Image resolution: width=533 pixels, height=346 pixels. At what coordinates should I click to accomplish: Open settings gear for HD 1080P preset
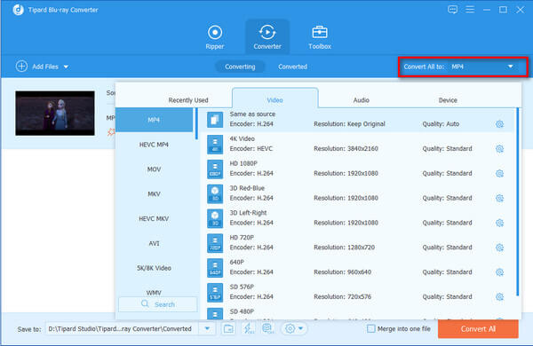point(499,174)
